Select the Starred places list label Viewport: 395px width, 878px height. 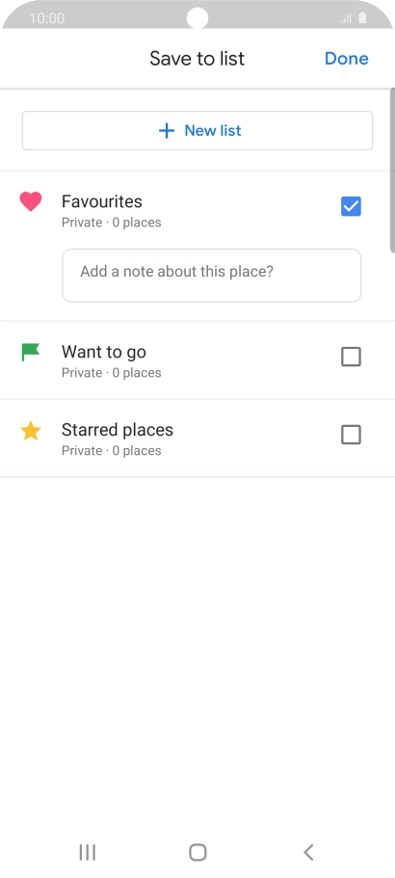click(x=118, y=430)
